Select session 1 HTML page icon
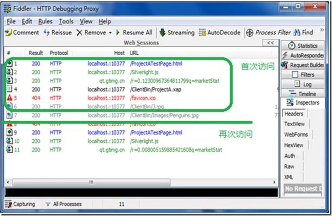332x216 pixels. click(9, 63)
